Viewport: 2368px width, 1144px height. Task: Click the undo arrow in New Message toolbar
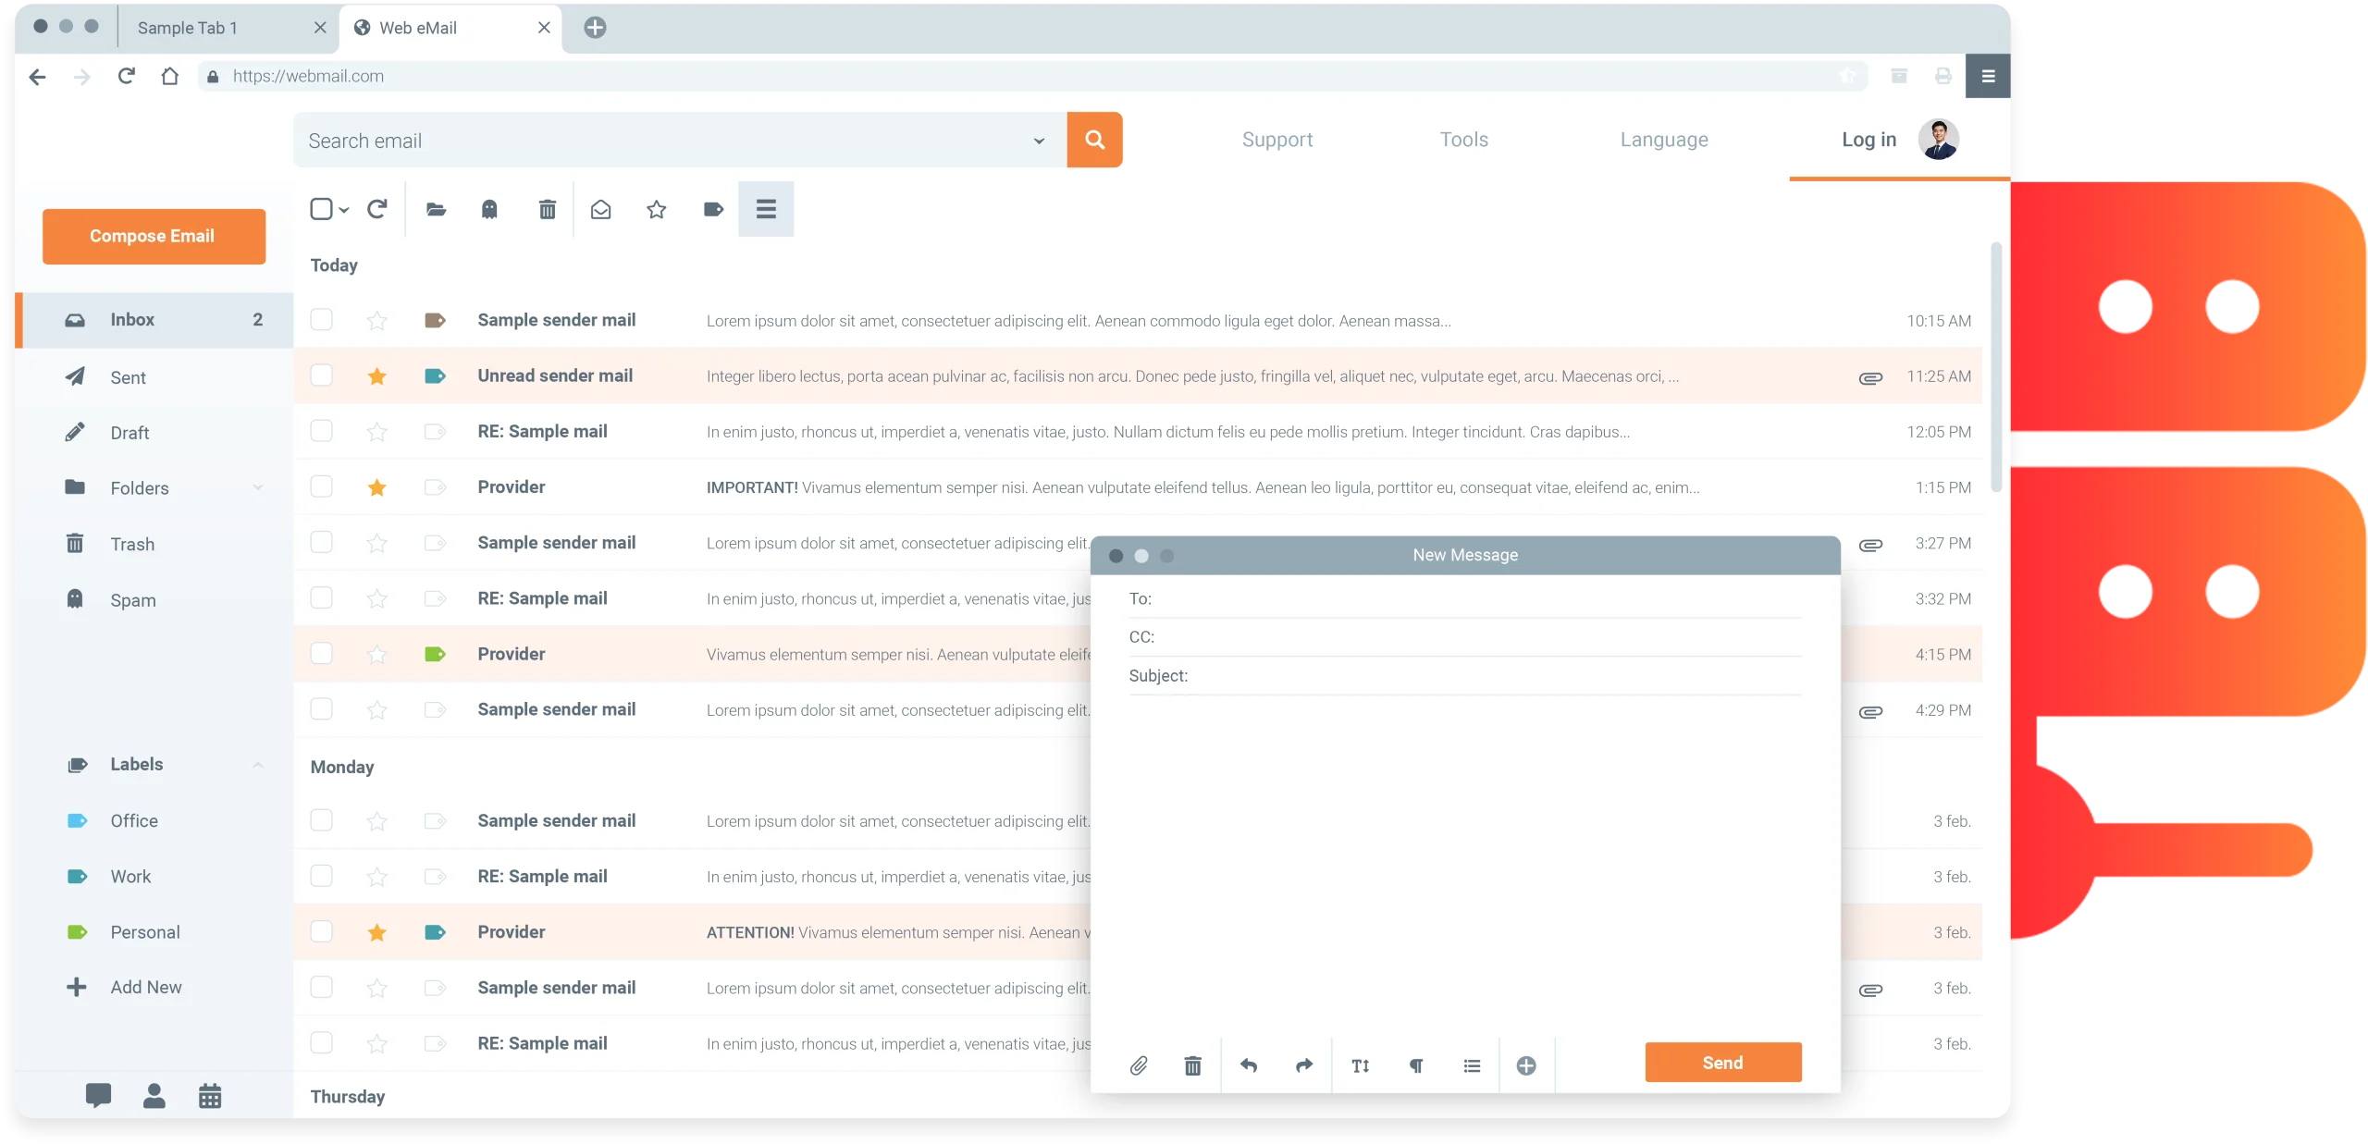point(1249,1065)
